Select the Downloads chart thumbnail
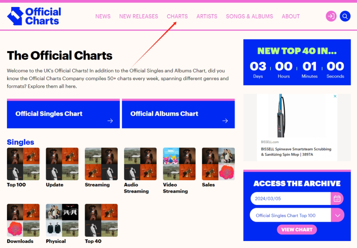This screenshot has width=357, height=248. click(x=23, y=220)
